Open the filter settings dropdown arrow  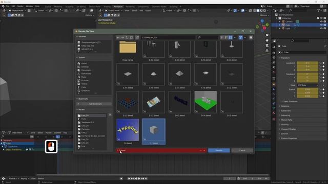(x=245, y=37)
